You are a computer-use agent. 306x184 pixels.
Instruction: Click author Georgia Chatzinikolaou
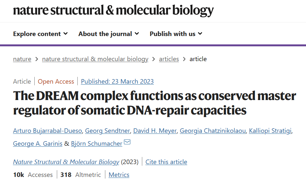coord(213,131)
